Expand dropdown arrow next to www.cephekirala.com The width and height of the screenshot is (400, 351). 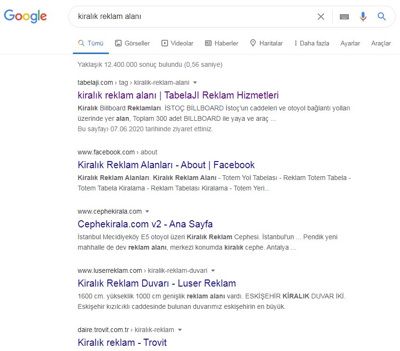click(x=147, y=211)
